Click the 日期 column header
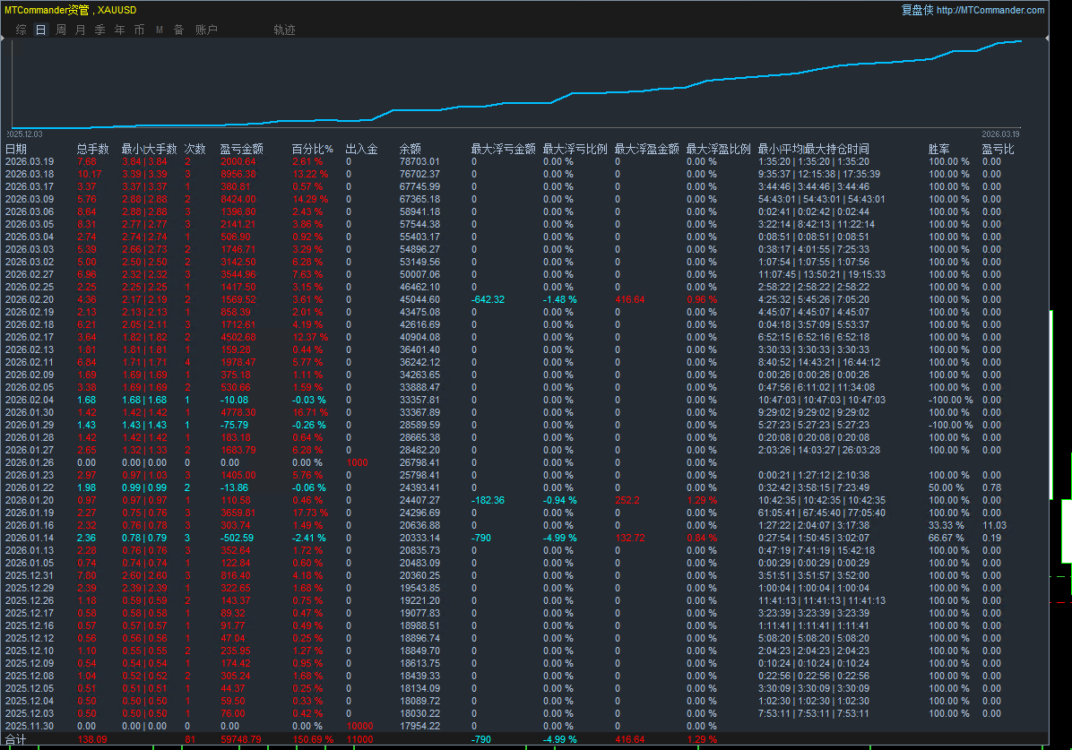Image resolution: width=1072 pixels, height=750 pixels. [16, 149]
